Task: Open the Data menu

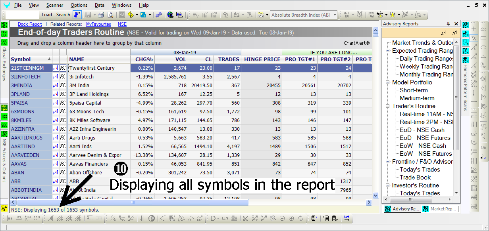Action: coord(100,5)
